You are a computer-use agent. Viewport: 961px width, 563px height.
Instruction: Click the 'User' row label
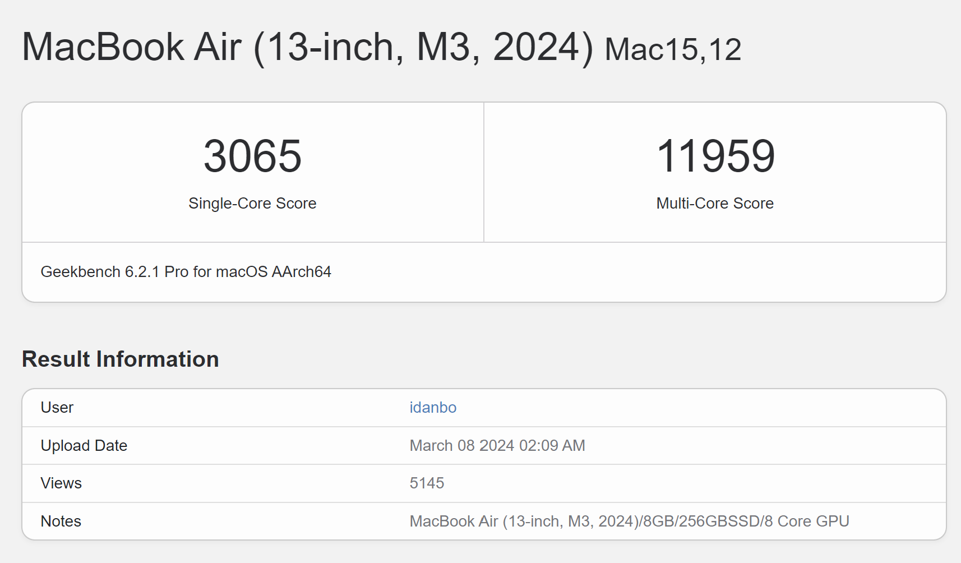[x=57, y=408]
